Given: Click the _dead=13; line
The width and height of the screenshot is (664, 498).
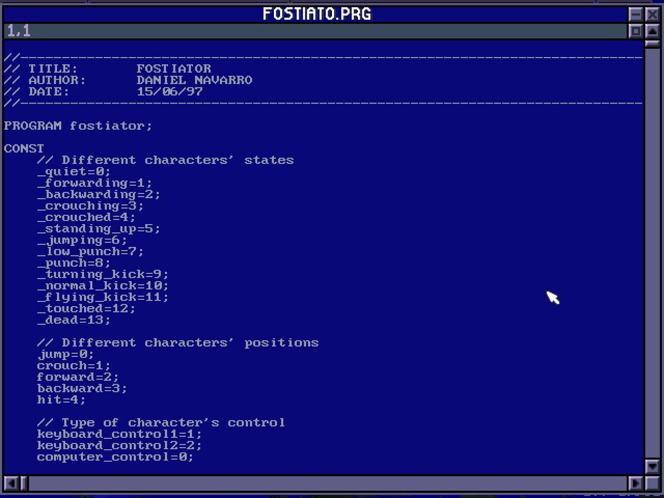Looking at the screenshot, I should click(74, 320).
